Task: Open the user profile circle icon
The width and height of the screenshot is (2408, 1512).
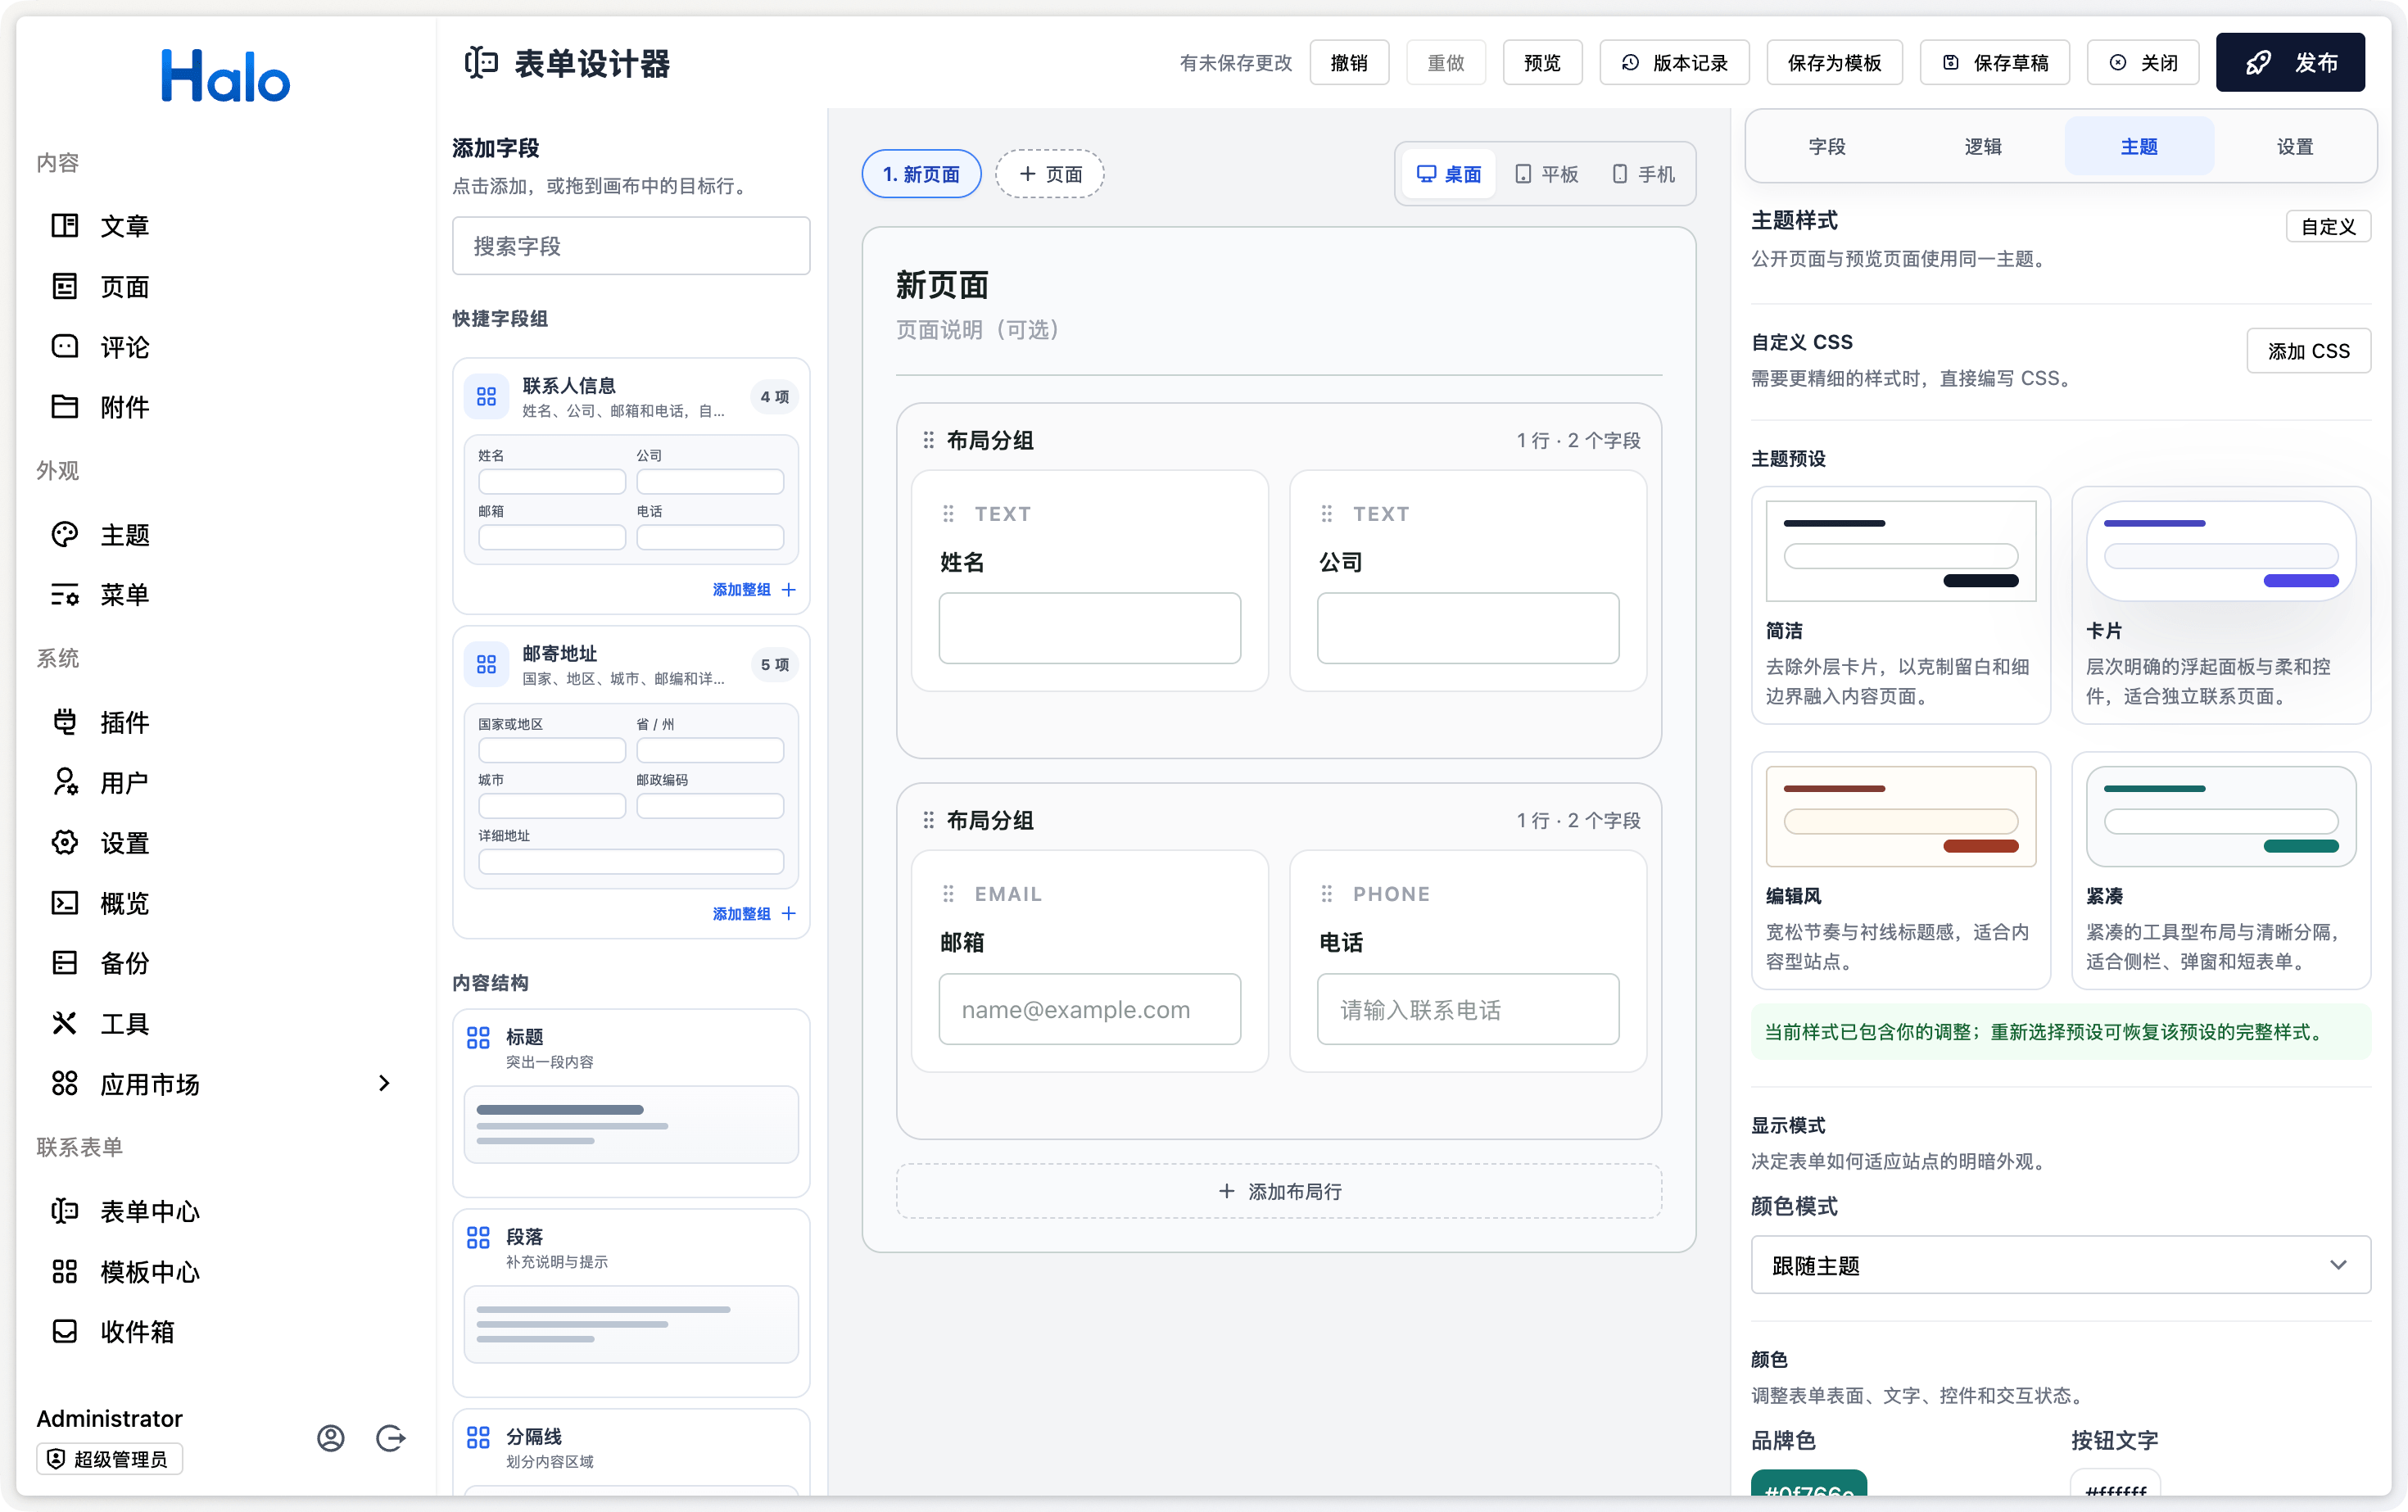Action: tap(331, 1438)
